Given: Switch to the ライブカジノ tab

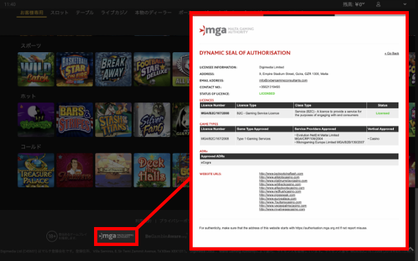Looking at the screenshot, I should (114, 12).
